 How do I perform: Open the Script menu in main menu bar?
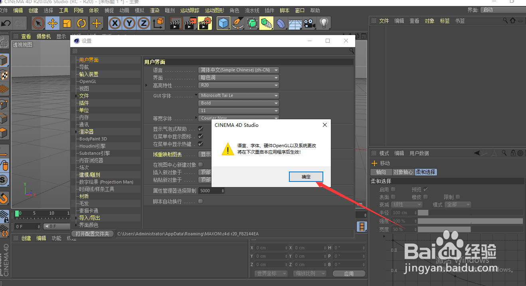click(285, 10)
